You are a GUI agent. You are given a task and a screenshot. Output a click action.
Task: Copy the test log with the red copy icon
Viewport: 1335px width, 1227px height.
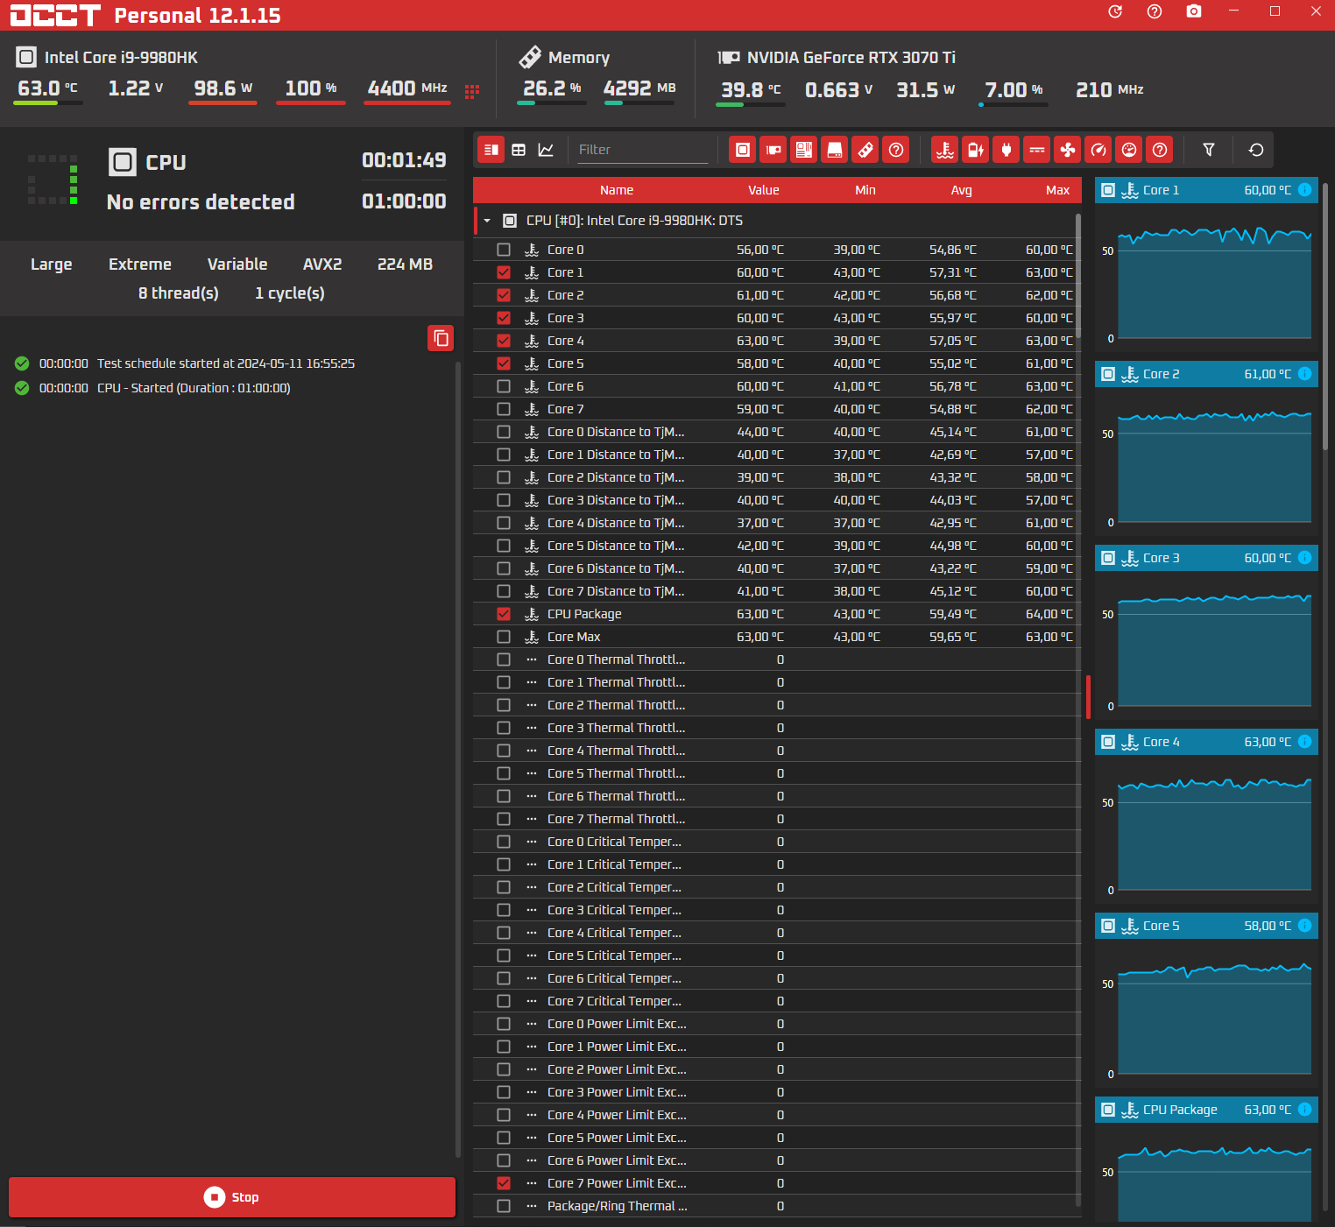pos(441,338)
